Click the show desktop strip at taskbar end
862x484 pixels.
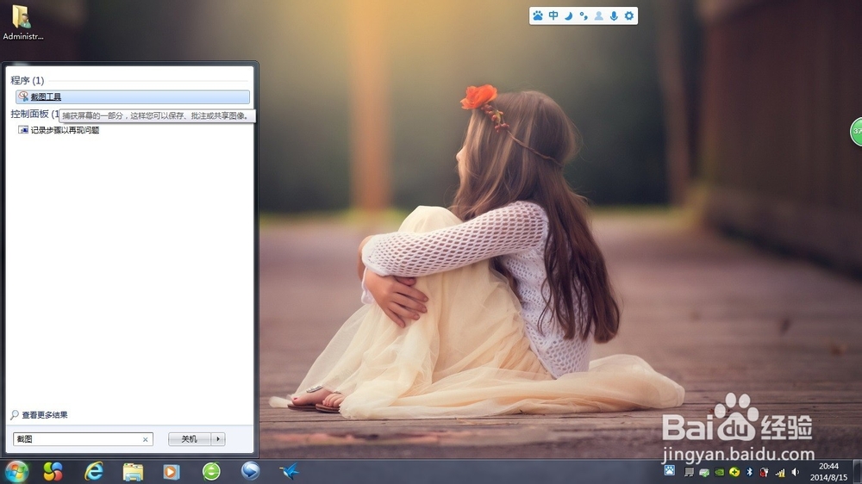pos(857,472)
